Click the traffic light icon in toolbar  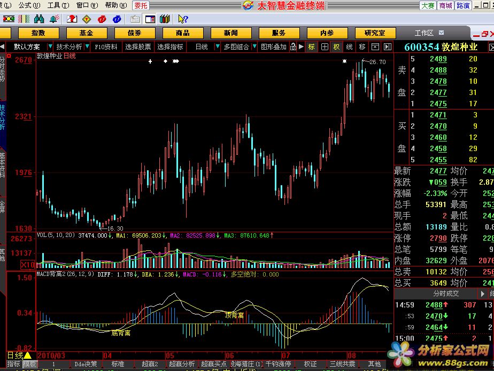(x=9, y=19)
